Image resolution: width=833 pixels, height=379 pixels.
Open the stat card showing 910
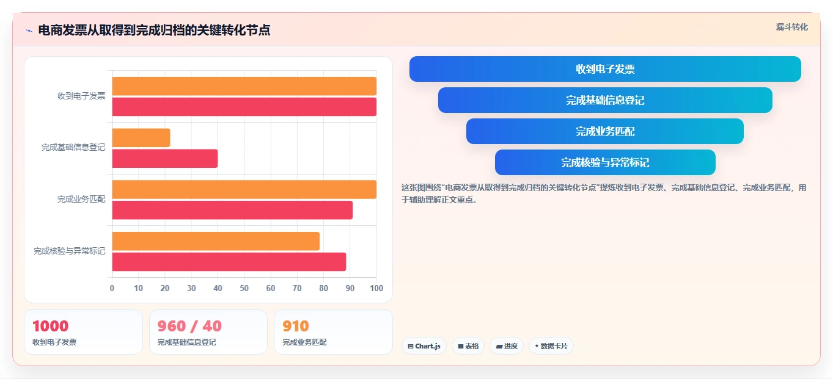pyautogui.click(x=333, y=332)
